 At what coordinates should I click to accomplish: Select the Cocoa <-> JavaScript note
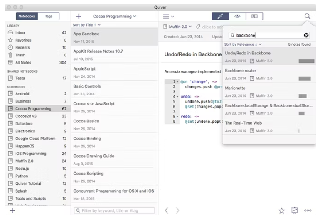[114, 107]
